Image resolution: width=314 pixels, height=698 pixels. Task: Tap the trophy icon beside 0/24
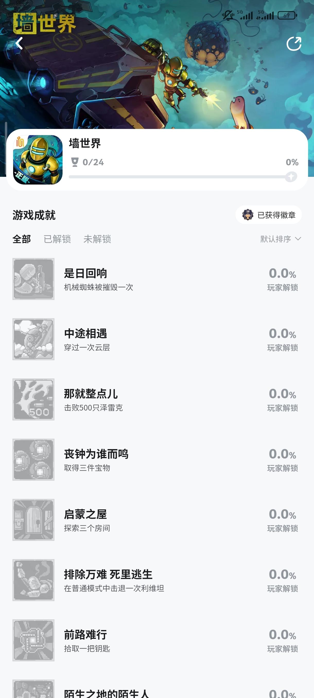click(74, 162)
